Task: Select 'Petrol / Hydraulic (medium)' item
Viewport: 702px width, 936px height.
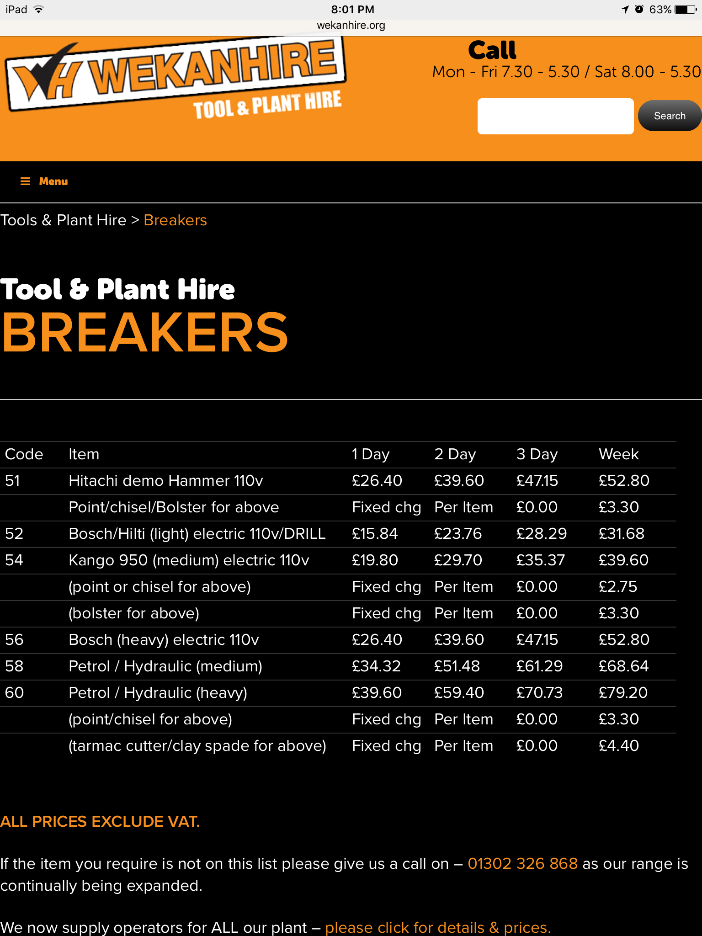Action: (x=165, y=666)
